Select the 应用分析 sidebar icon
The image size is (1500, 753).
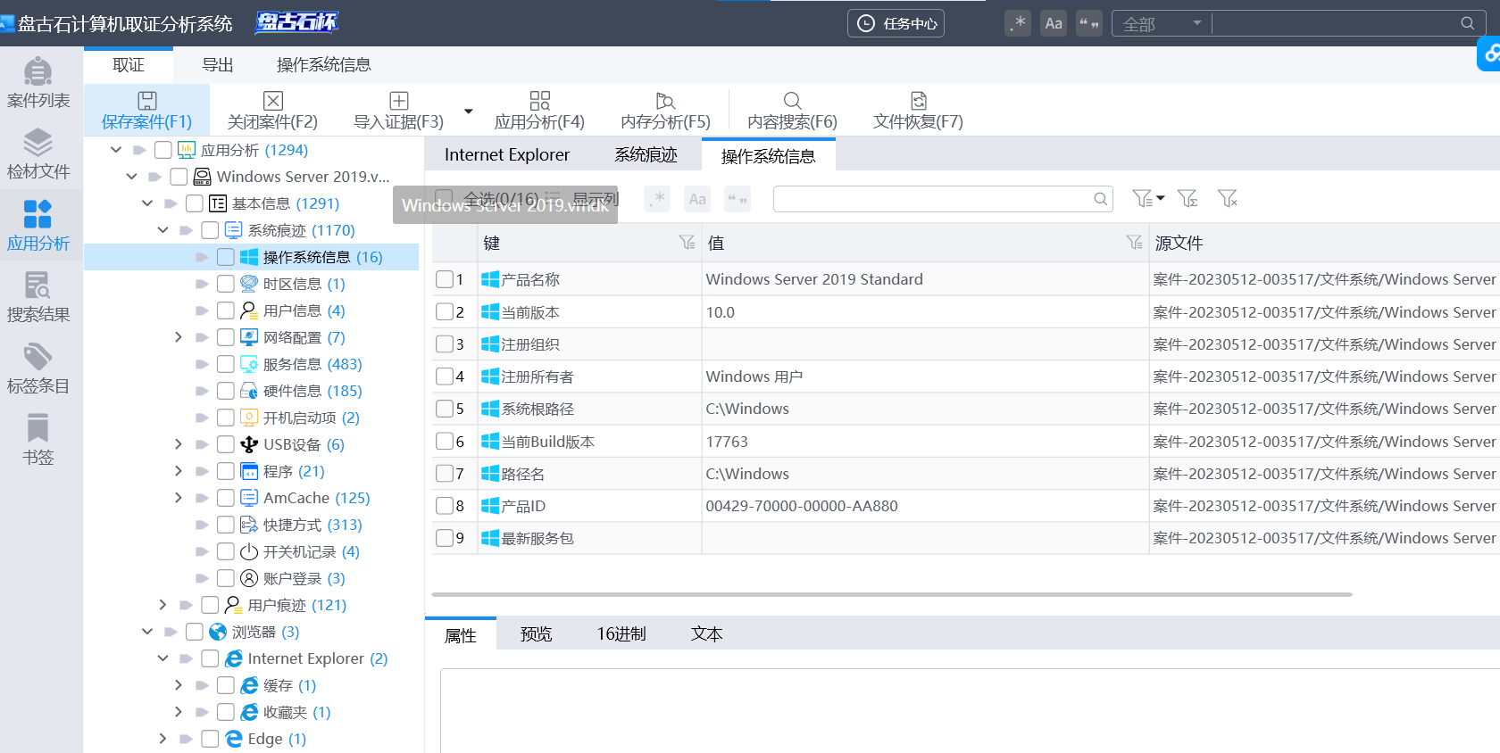pyautogui.click(x=37, y=226)
